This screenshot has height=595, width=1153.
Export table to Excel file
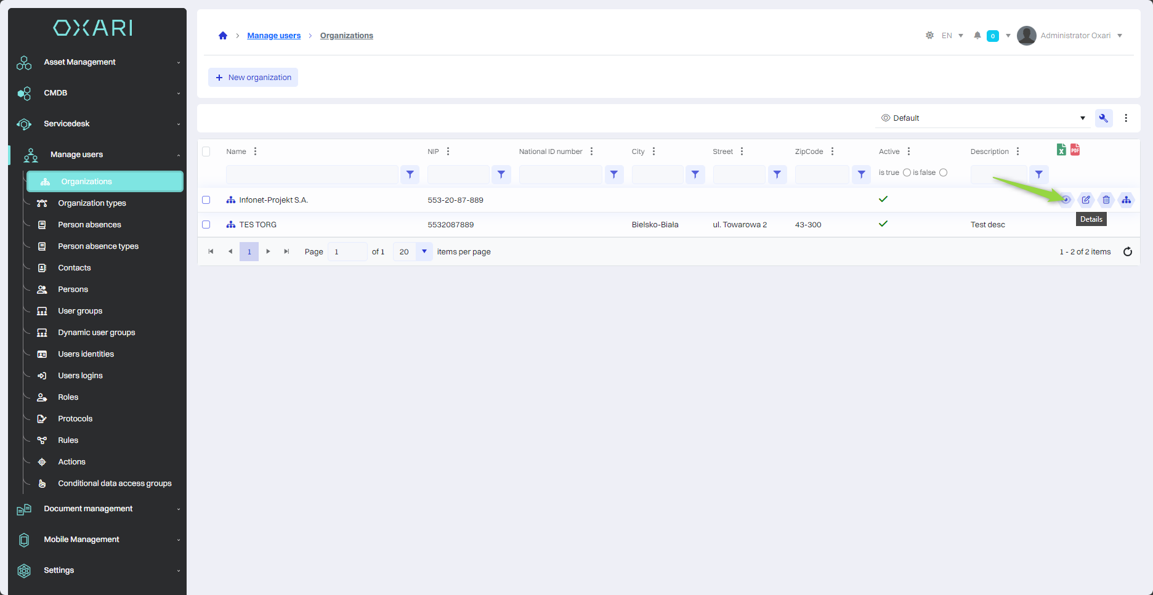pyautogui.click(x=1061, y=150)
